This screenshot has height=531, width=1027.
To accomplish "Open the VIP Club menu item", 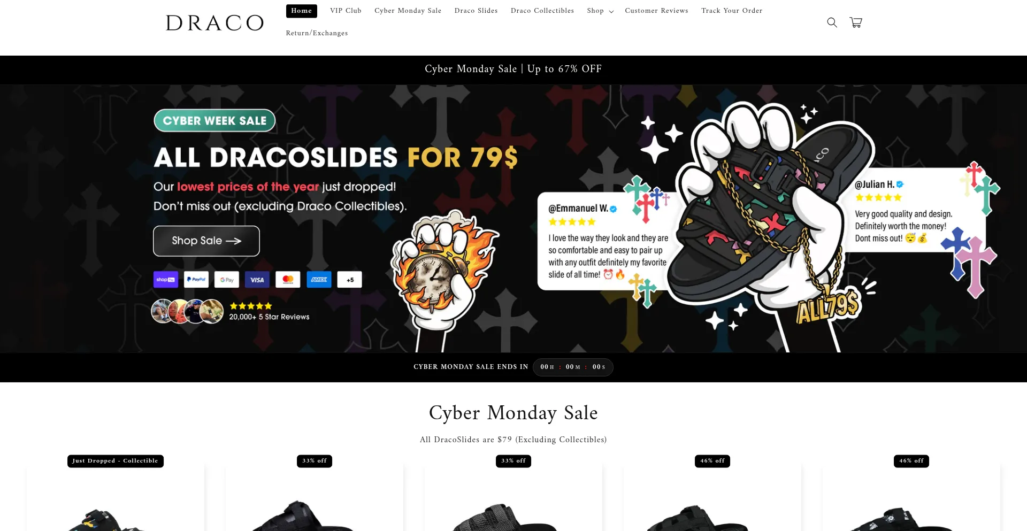I will (x=346, y=11).
